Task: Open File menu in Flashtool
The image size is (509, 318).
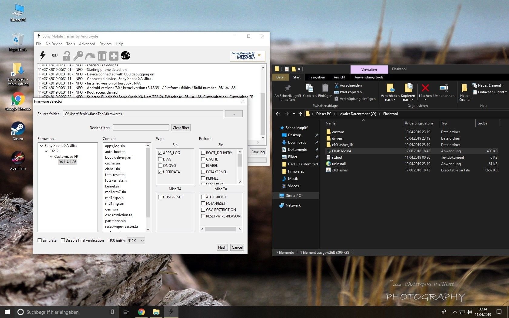Action: 39,44
